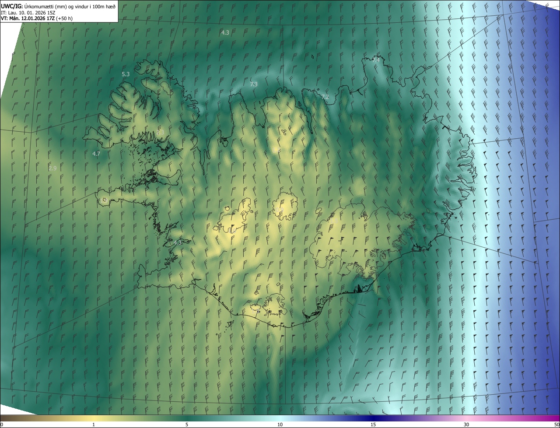The width and height of the screenshot is (560, 428).
Task: Click the 2.9 value label on the map
Action: click(52, 168)
